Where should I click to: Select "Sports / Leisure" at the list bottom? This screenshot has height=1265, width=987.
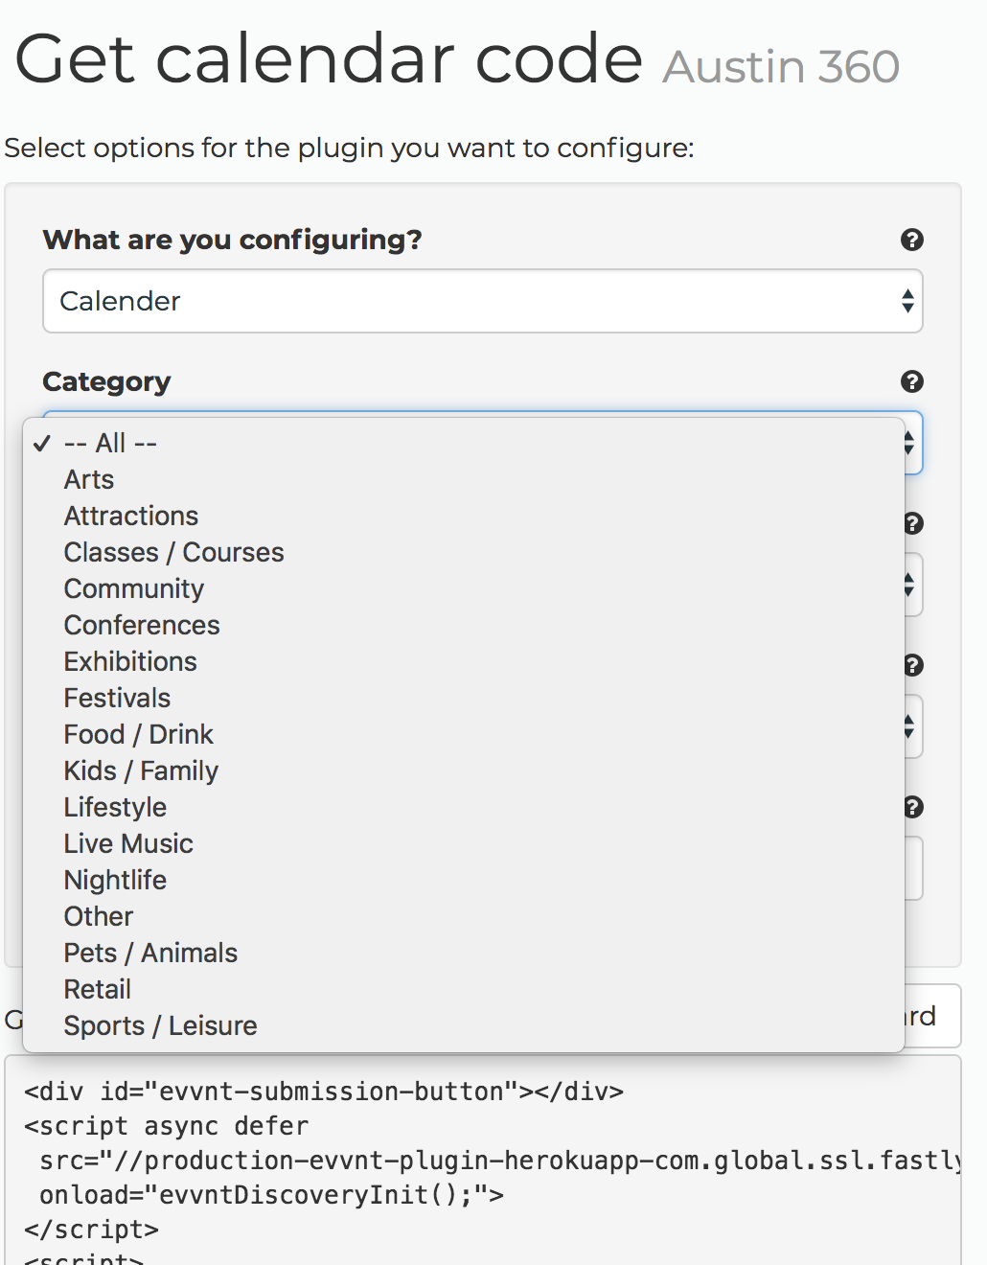(x=160, y=1025)
